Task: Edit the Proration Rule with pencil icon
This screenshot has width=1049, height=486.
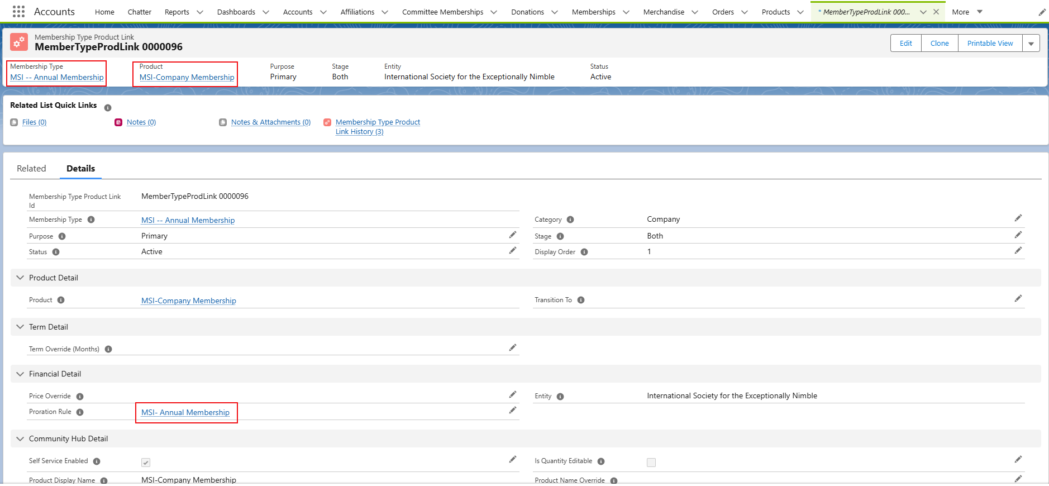Action: click(512, 411)
